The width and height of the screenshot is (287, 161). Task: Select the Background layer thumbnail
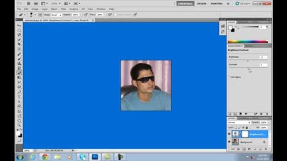pos(235,142)
